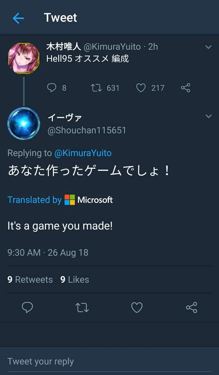
Task: Open KimuraYuito's profile avatar
Action: pos(24,58)
